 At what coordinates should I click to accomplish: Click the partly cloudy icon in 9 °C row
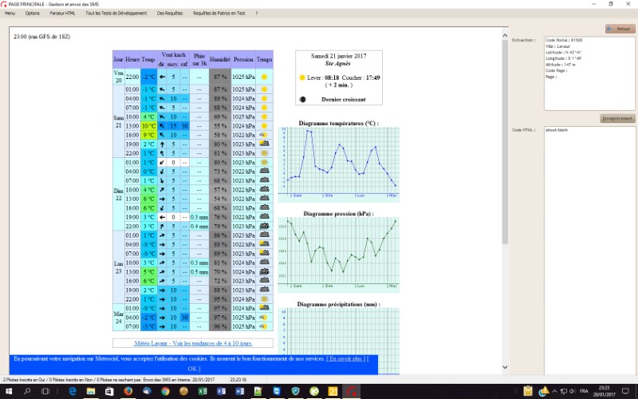pos(264,135)
